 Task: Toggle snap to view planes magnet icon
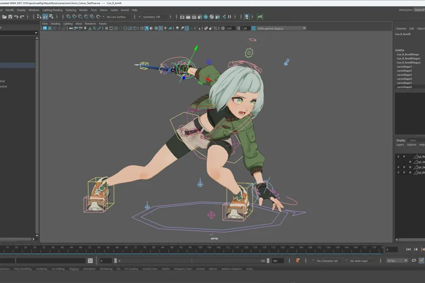coord(93,17)
